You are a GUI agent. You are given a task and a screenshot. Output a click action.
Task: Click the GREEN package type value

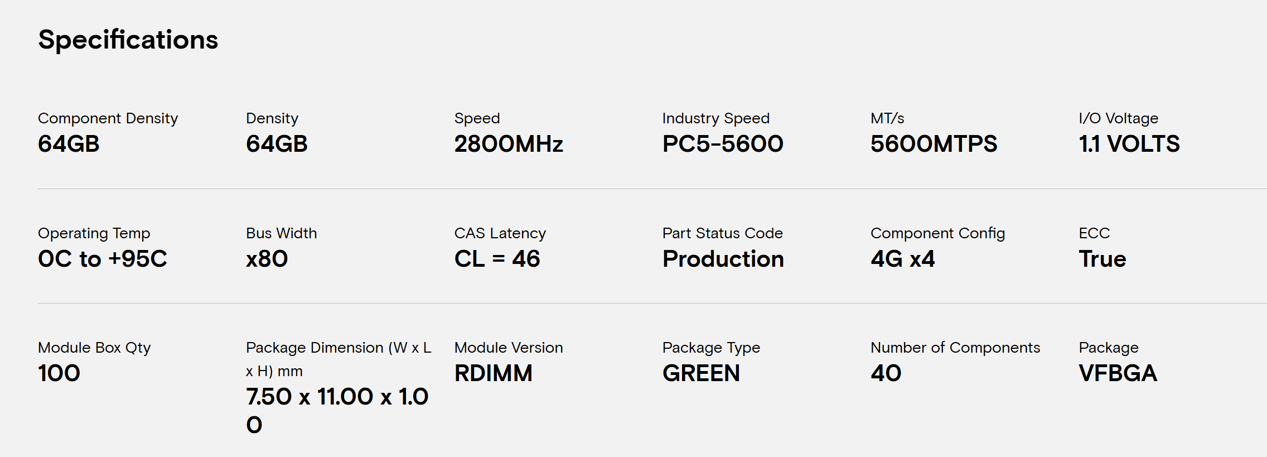(x=701, y=373)
